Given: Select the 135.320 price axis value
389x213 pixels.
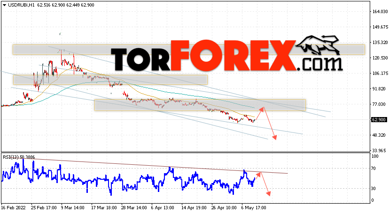Looking at the screenshot, I should point(380,43).
